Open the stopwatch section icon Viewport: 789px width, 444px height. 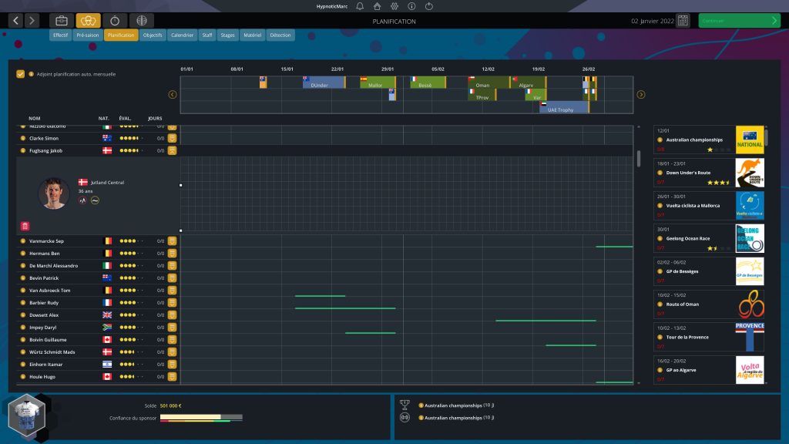[114, 21]
